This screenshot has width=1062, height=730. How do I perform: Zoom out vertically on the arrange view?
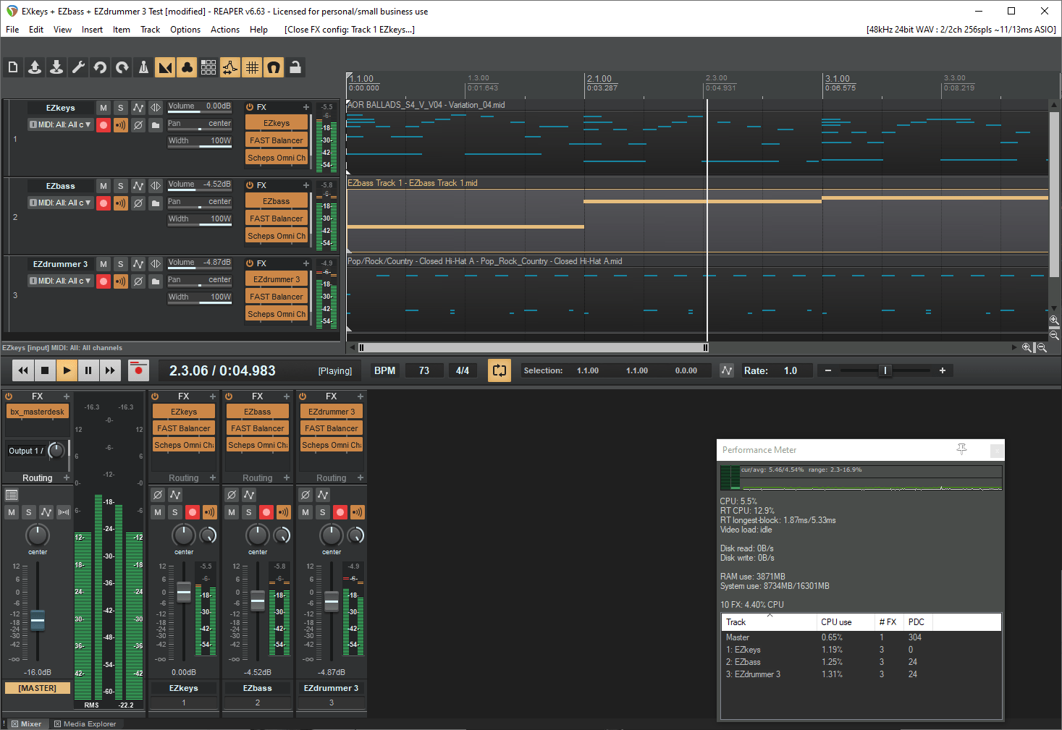[x=1054, y=335]
